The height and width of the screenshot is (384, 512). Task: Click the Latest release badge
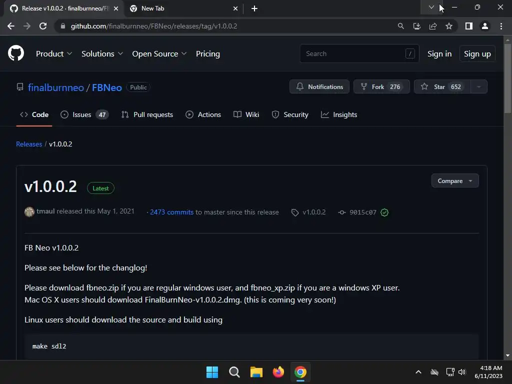pyautogui.click(x=100, y=188)
